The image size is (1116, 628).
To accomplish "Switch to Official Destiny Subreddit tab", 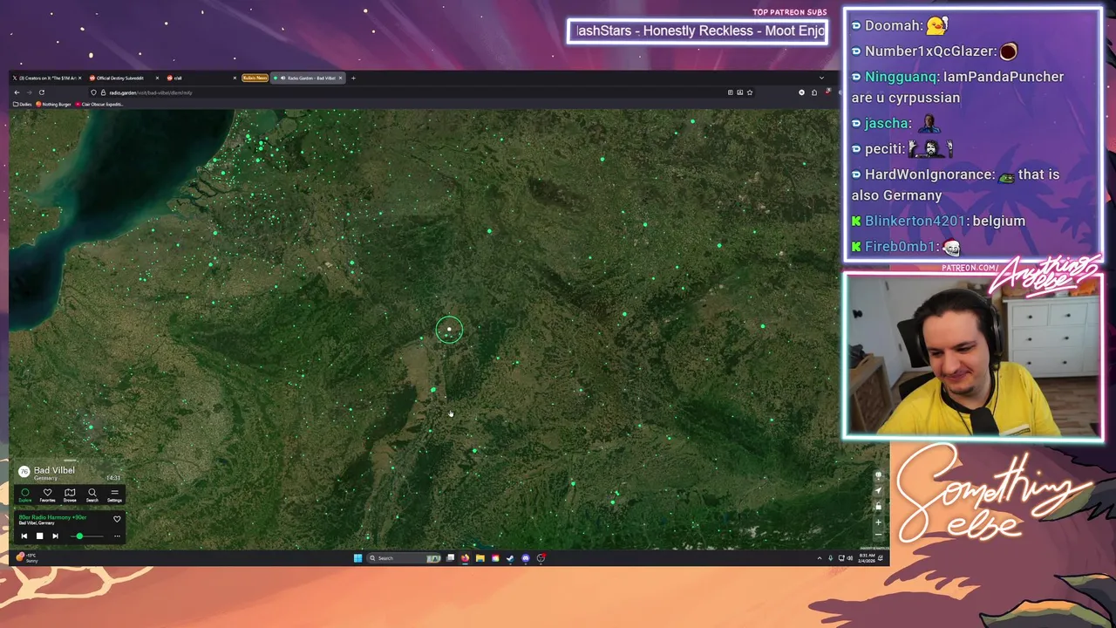I will 122,78.
